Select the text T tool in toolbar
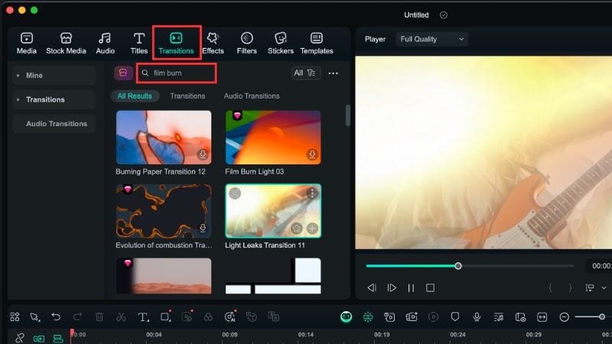 [x=143, y=317]
